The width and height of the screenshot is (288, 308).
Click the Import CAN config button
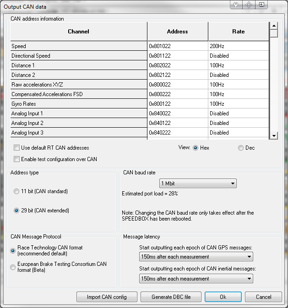pyautogui.click(x=106, y=297)
